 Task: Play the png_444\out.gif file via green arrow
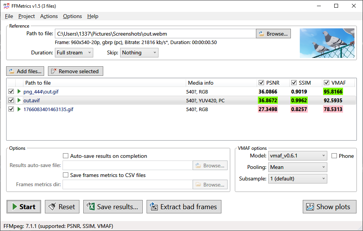[19, 92]
